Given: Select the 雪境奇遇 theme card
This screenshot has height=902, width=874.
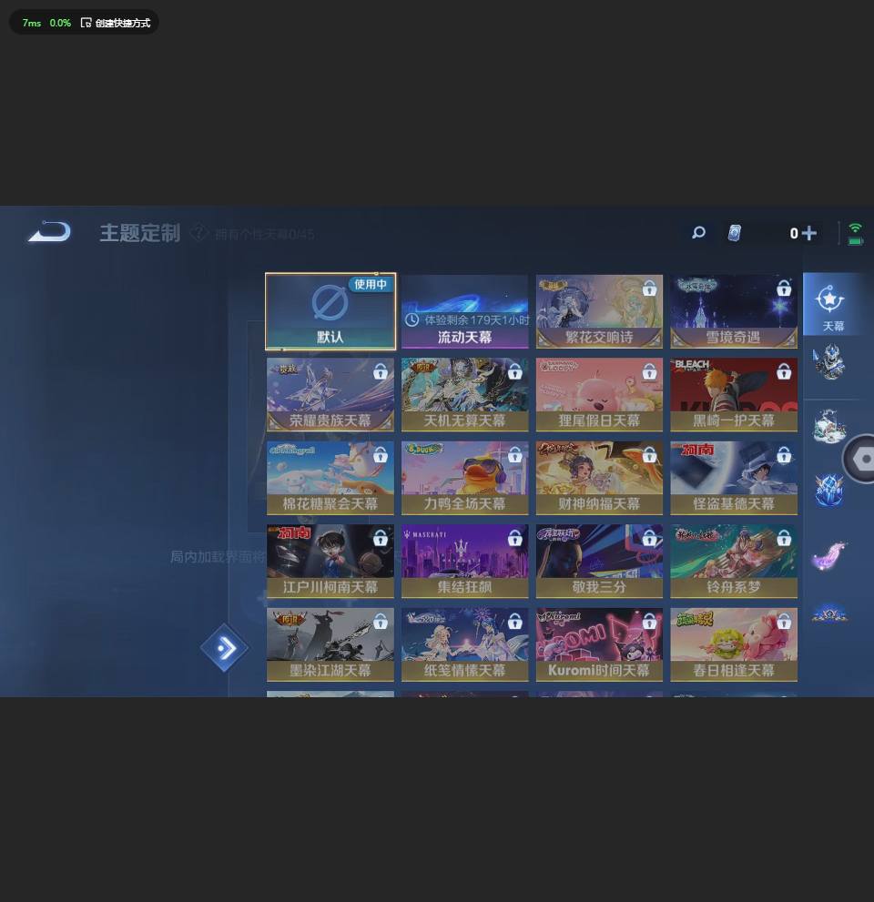Looking at the screenshot, I should click(734, 311).
